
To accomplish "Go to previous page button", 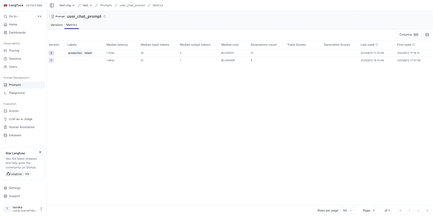I will 410,211.
